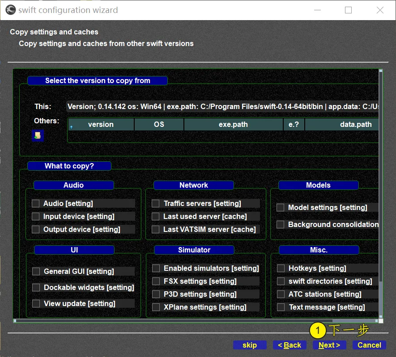Enable P3D settings [setting]
Viewport: 396px width, 357px height.
[x=156, y=294]
